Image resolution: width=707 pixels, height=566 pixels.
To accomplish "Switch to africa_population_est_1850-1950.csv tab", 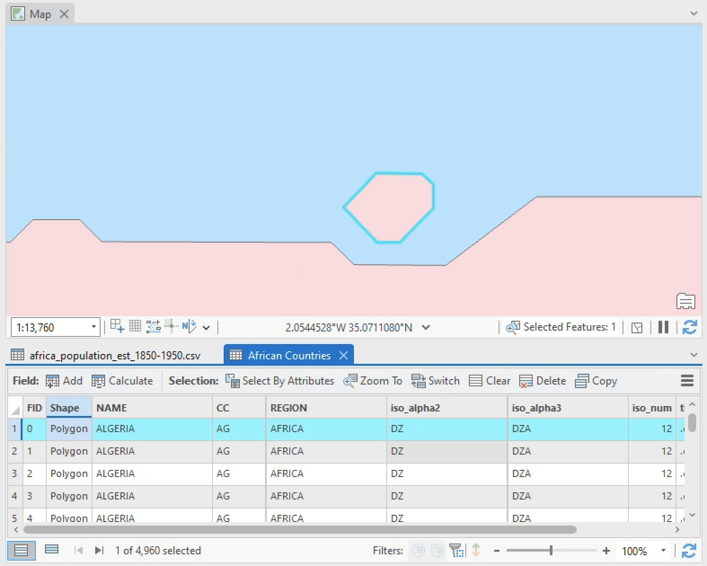I will [115, 356].
